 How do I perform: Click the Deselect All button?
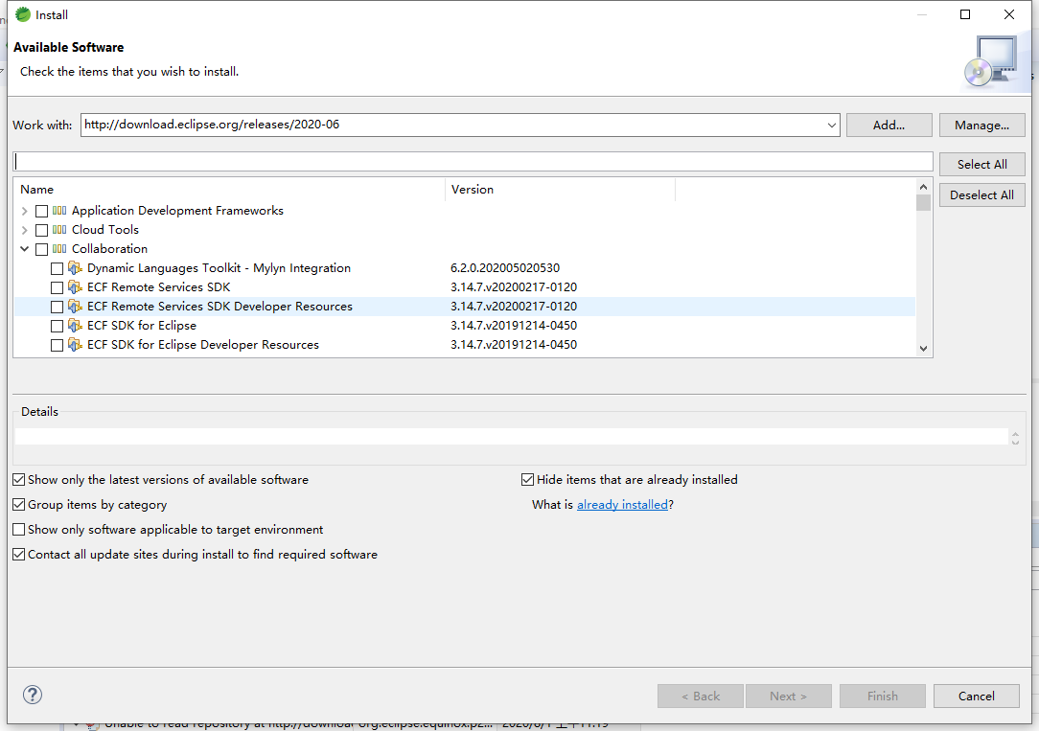[981, 195]
